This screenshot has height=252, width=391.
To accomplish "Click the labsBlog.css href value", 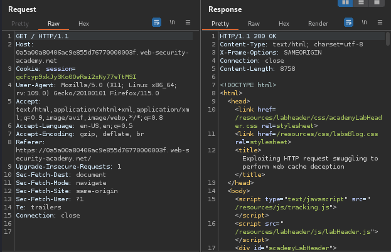I will coord(328,134).
